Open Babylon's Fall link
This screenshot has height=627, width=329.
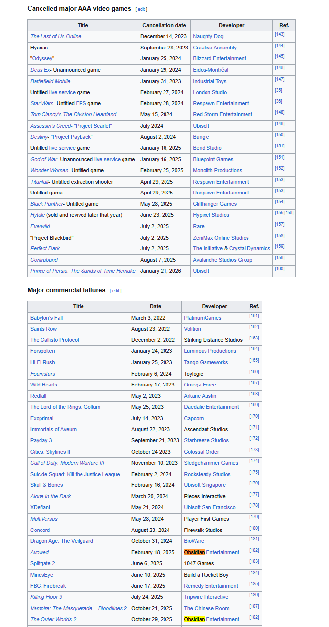click(46, 318)
